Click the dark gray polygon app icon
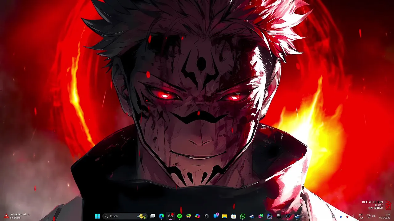The width and height of the screenshot is (394, 221). (207, 216)
